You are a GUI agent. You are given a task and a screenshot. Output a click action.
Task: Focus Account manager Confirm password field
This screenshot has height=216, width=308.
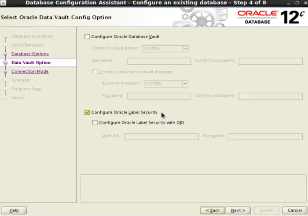[271, 96]
